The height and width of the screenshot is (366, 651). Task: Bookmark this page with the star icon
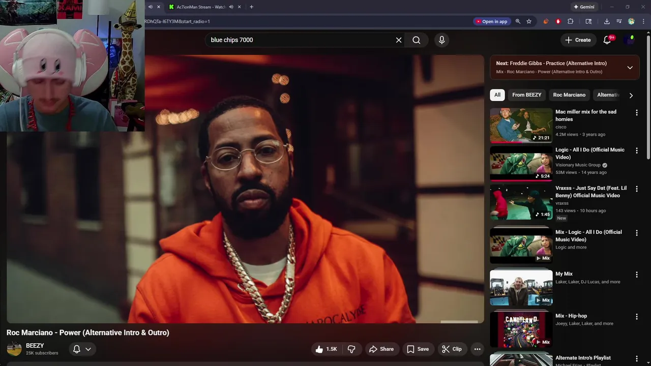pyautogui.click(x=529, y=21)
